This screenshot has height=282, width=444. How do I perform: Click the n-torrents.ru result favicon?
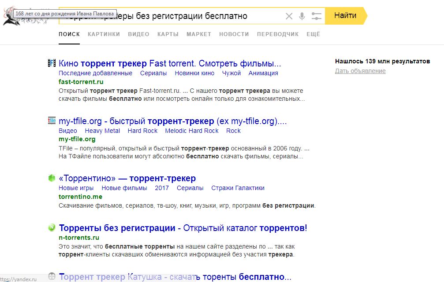coord(52,227)
